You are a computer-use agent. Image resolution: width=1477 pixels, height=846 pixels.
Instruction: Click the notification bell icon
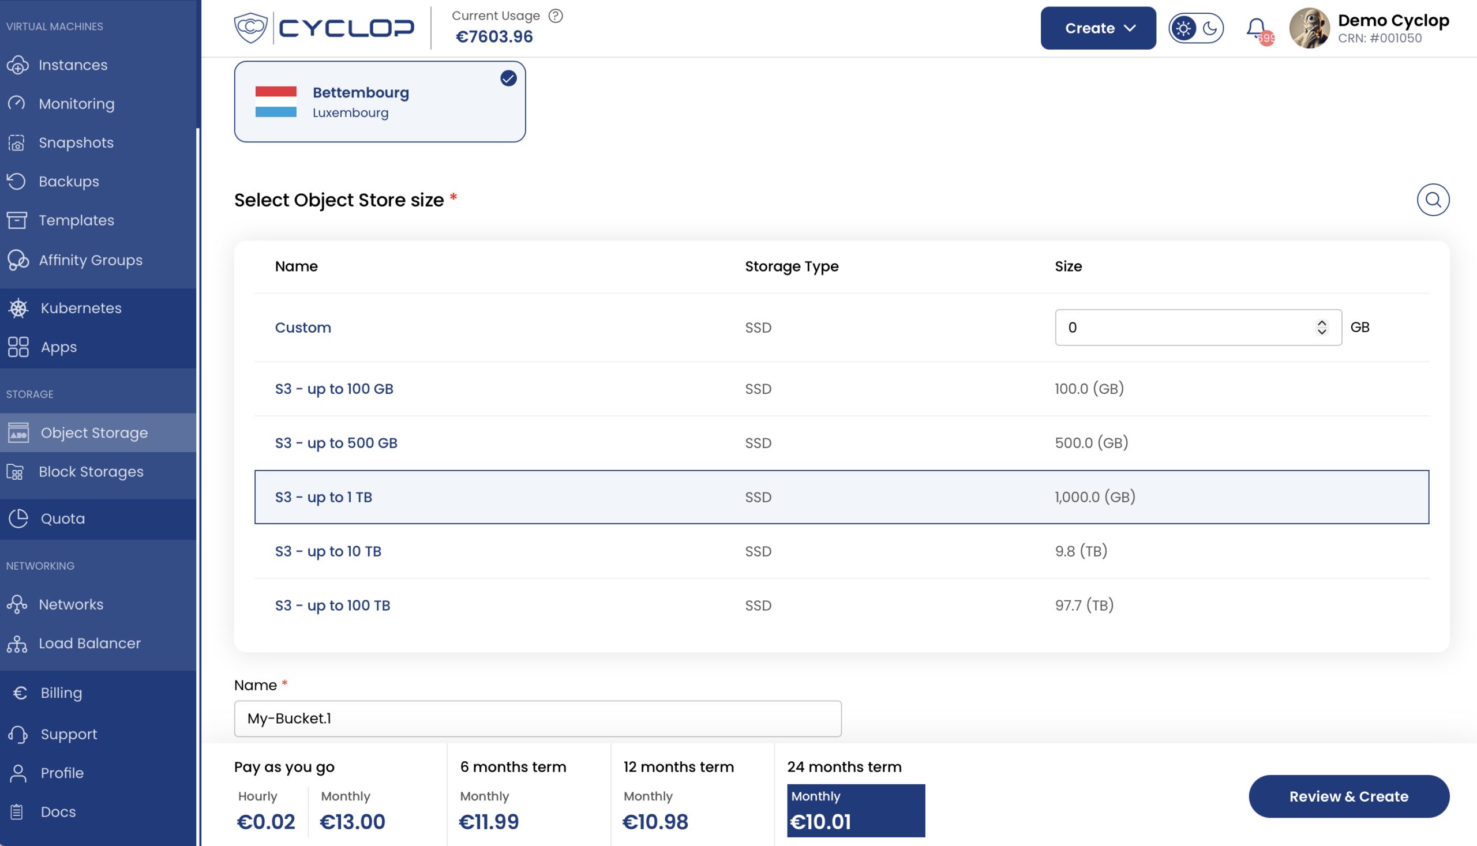(1256, 27)
